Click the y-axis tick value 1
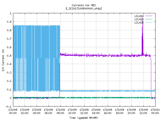160x120 pixels. coord(10,13)
